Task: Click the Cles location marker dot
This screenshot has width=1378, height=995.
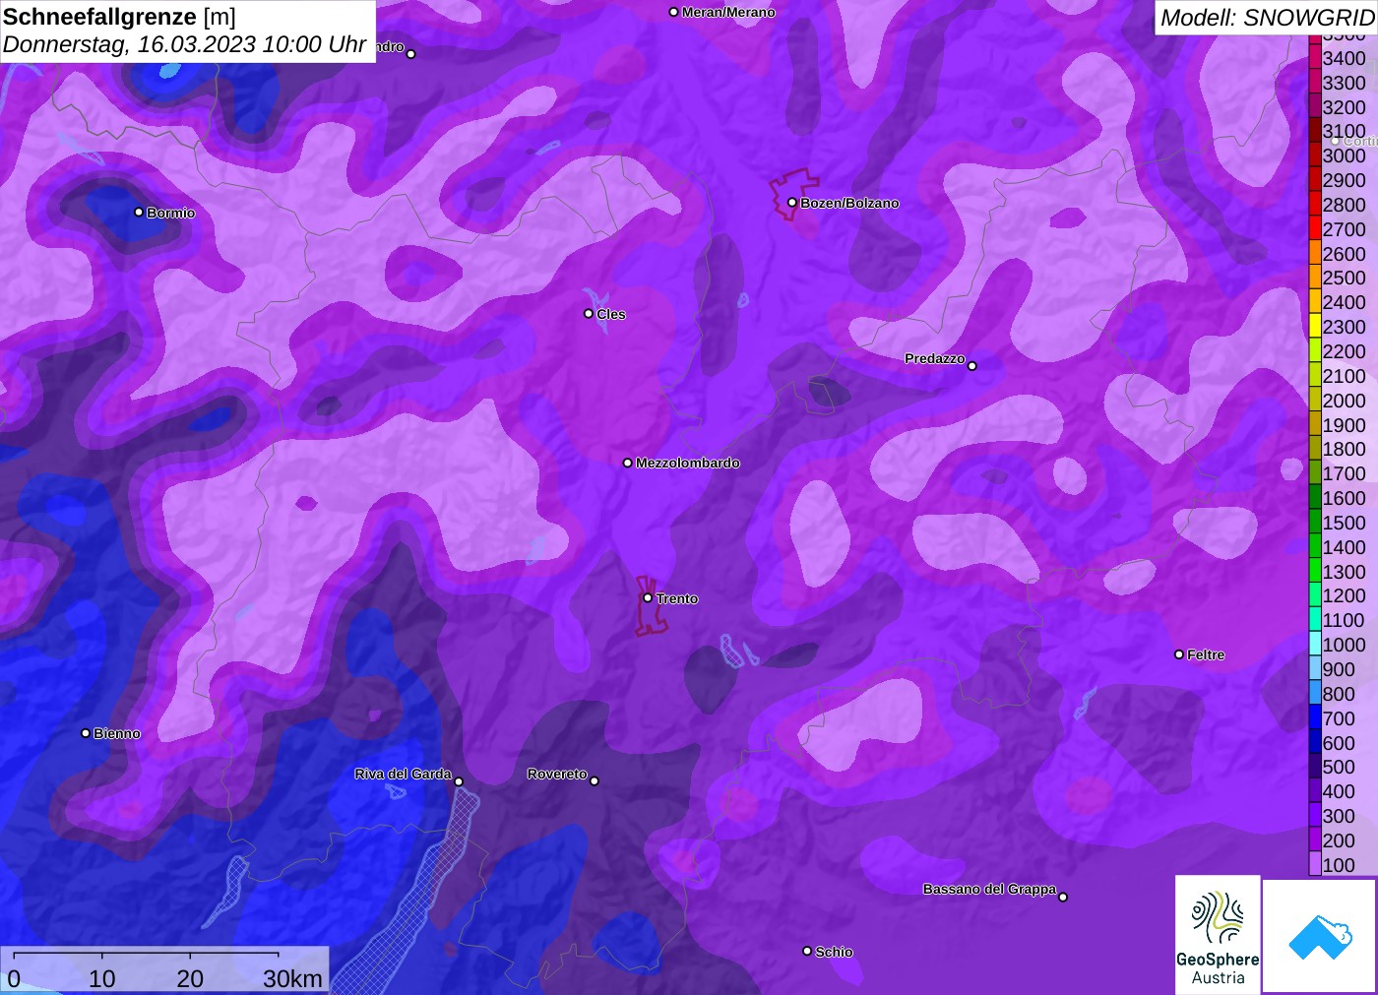Action: (x=589, y=314)
